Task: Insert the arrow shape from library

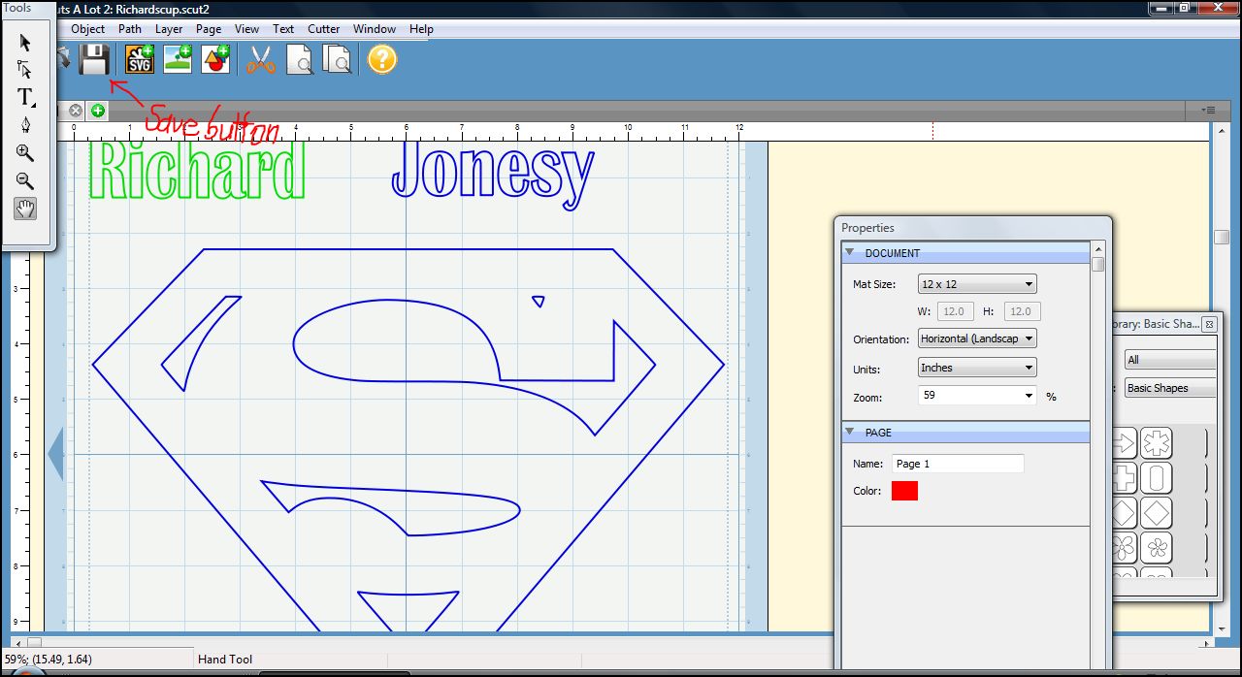Action: coord(1123,444)
